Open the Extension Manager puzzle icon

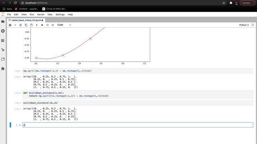click(3, 68)
